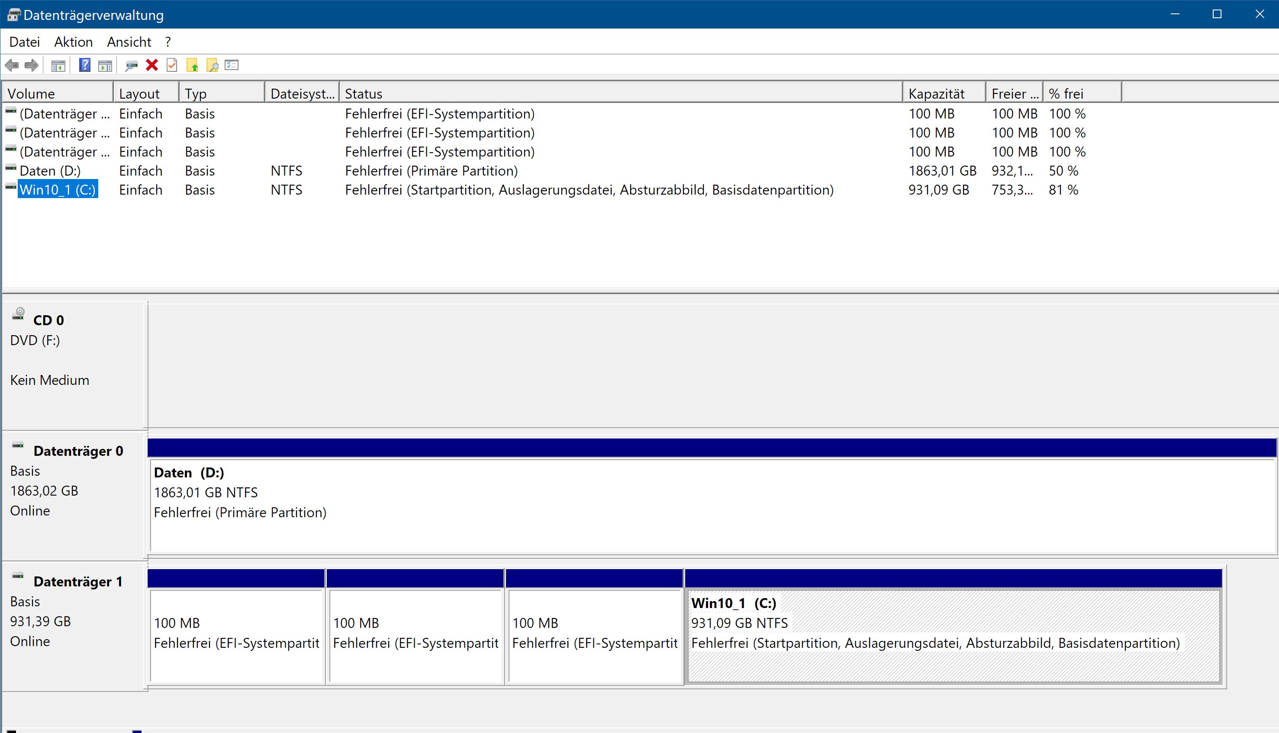Open the Ansicht menu

[x=129, y=42]
